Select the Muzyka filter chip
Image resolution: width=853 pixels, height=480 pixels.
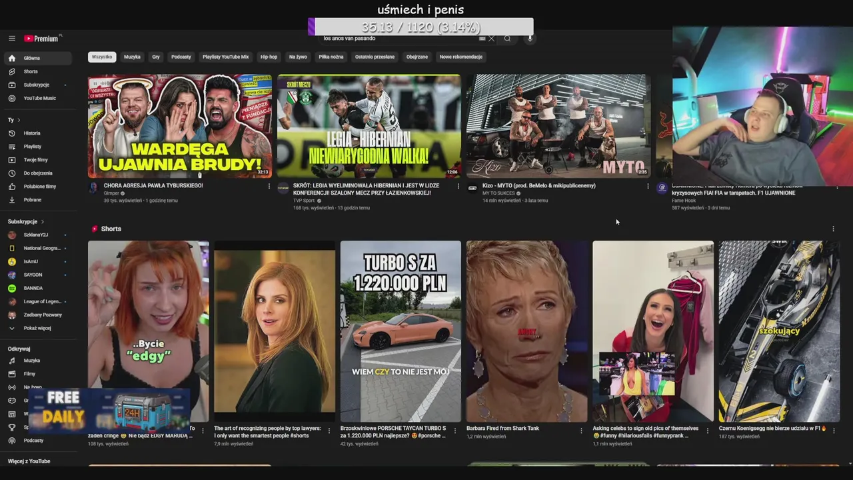132,57
